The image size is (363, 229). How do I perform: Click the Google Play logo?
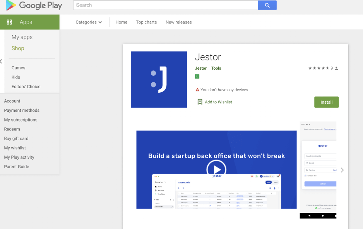point(34,5)
